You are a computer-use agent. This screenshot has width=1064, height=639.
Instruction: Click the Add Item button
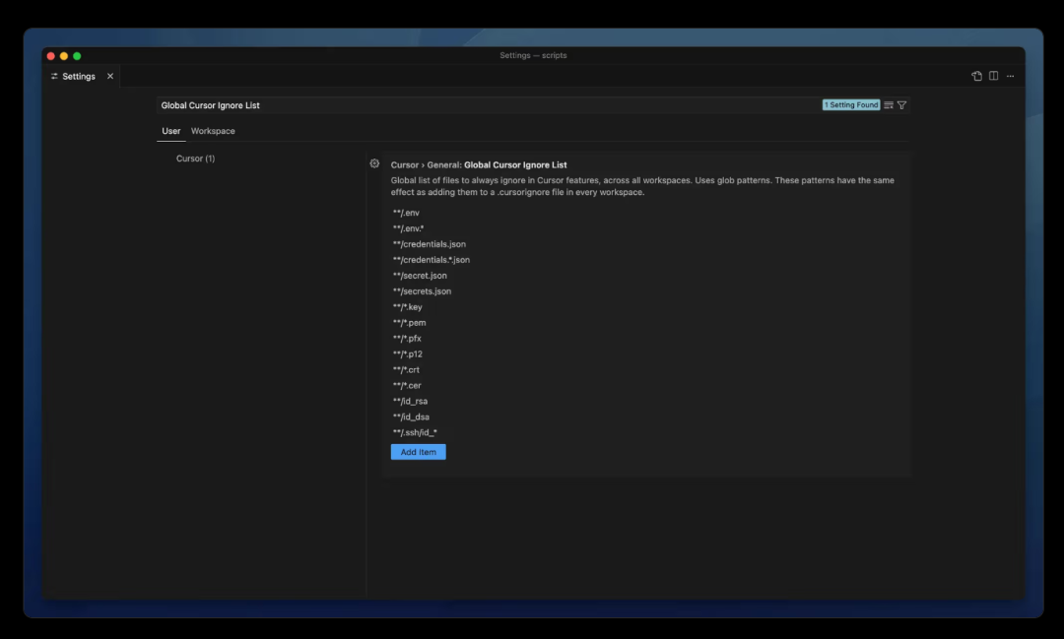418,452
